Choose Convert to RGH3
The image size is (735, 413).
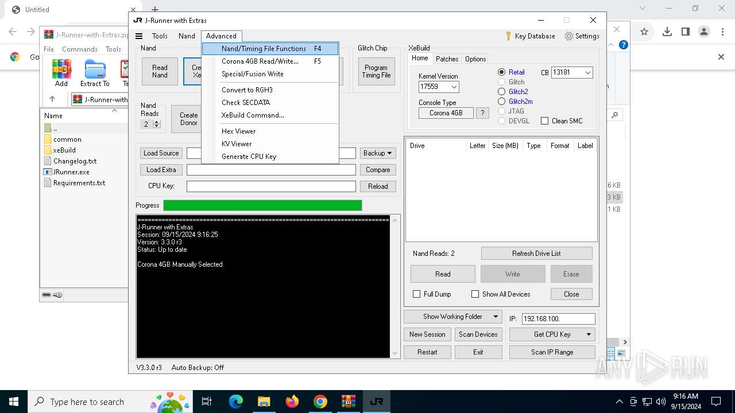coord(270,90)
